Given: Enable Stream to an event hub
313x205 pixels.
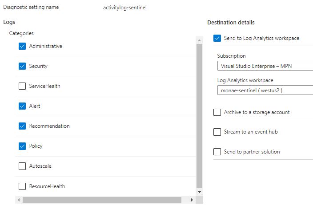Looking at the screenshot, I should [217, 132].
